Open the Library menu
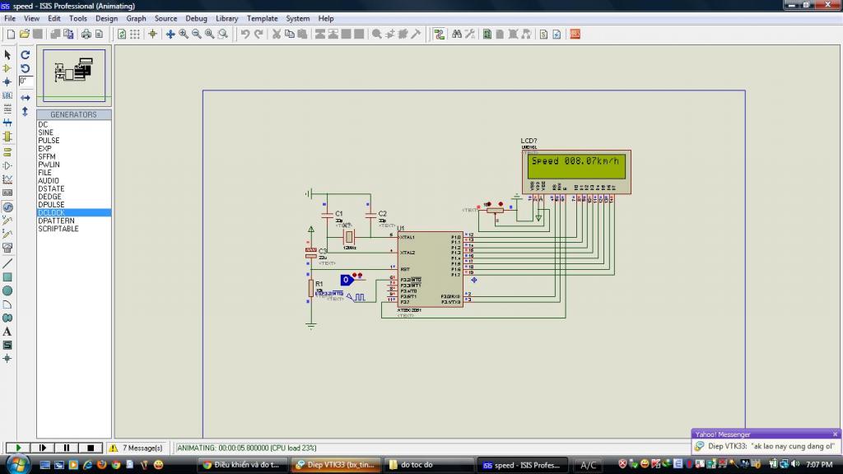The width and height of the screenshot is (843, 474). (226, 18)
